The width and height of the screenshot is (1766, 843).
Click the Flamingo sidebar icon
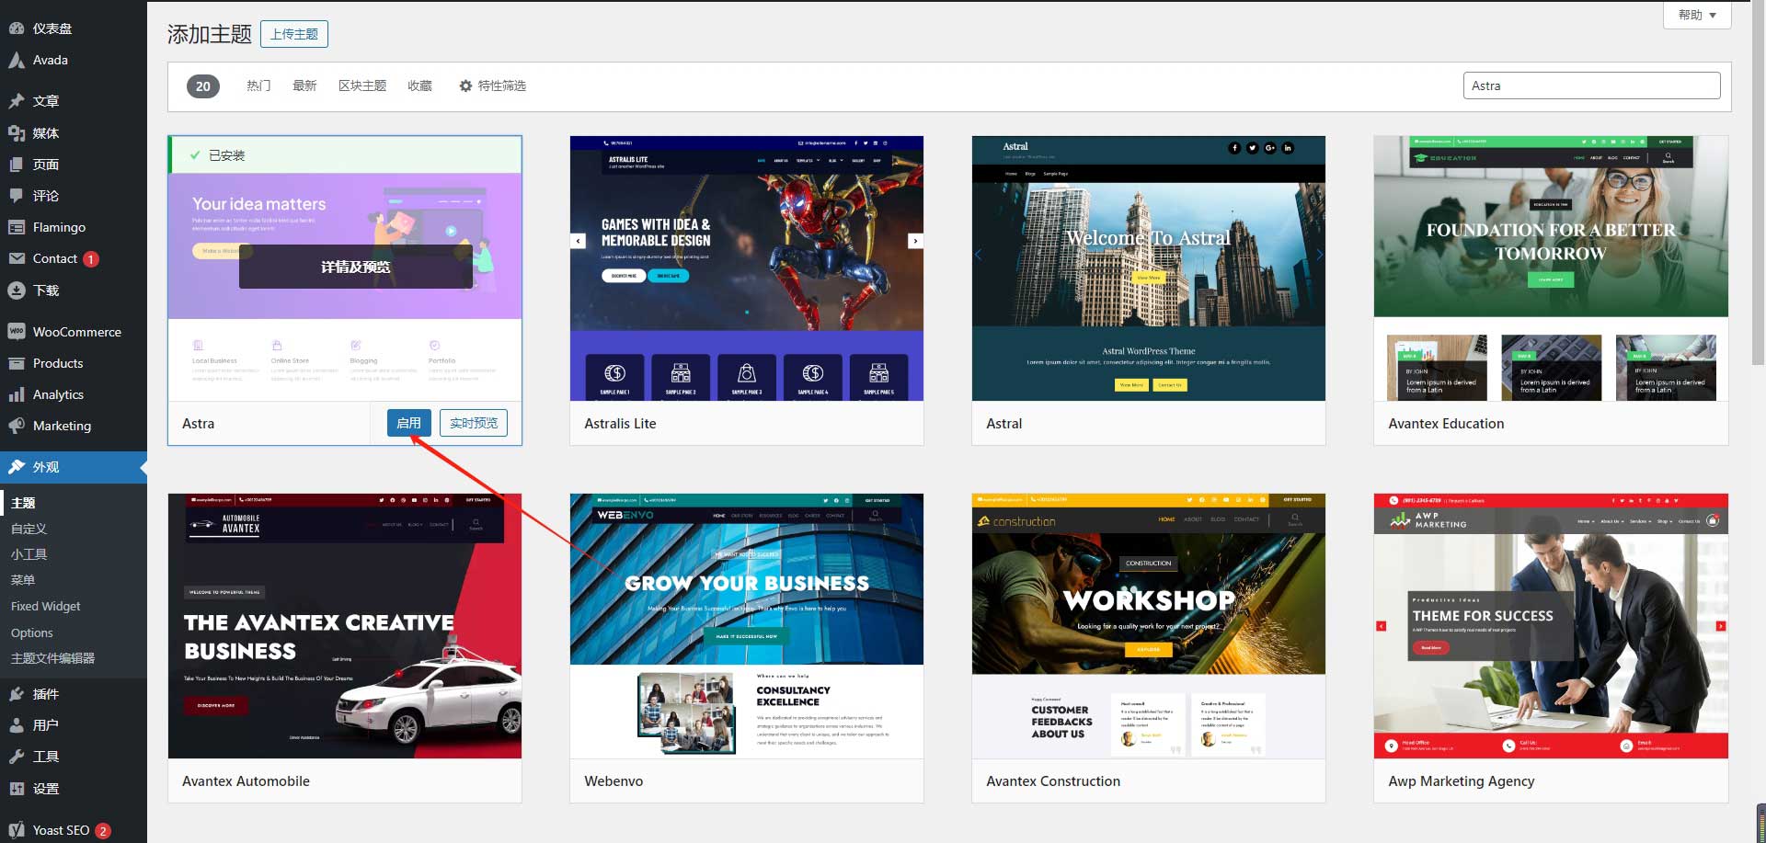point(17,227)
